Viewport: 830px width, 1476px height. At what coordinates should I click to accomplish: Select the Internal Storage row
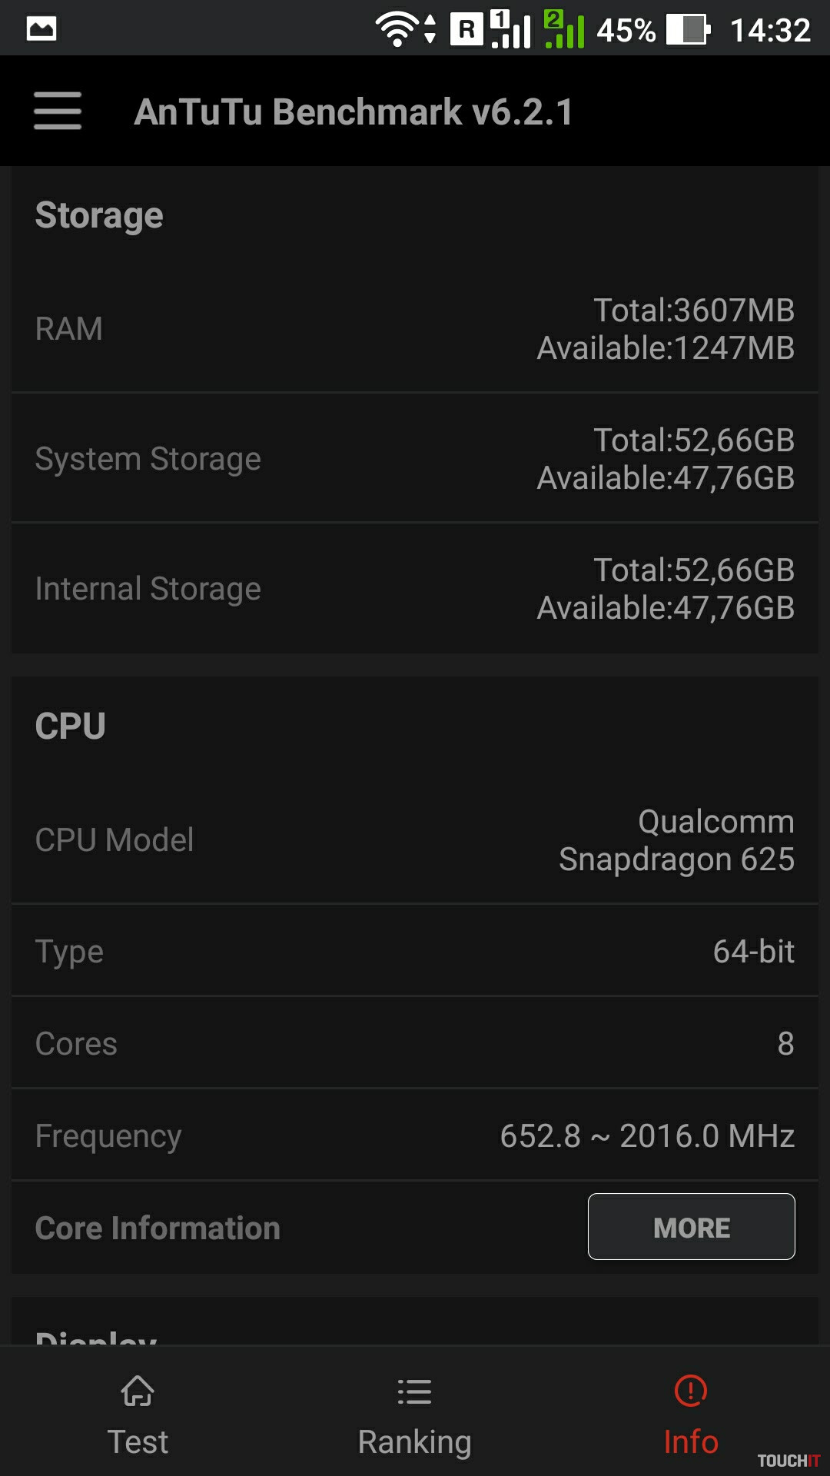pos(415,589)
